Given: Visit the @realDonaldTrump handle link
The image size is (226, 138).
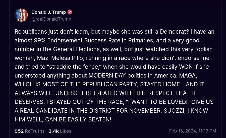Looking at the screenshot, I should [51, 19].
